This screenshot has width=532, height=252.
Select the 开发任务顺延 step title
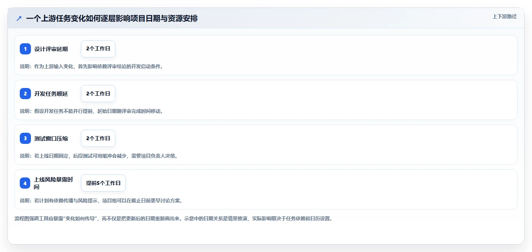coord(51,94)
